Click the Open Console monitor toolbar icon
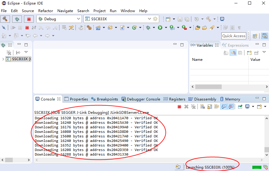This screenshot has height=171, width=269. coord(222,19)
